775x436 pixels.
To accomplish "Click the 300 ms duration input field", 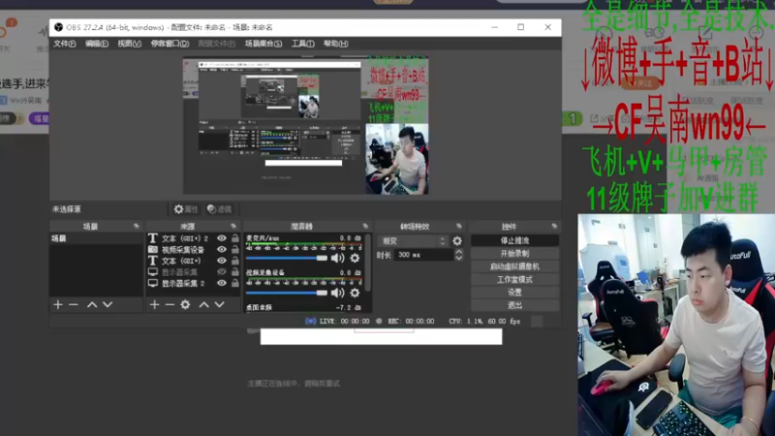I will click(x=424, y=255).
